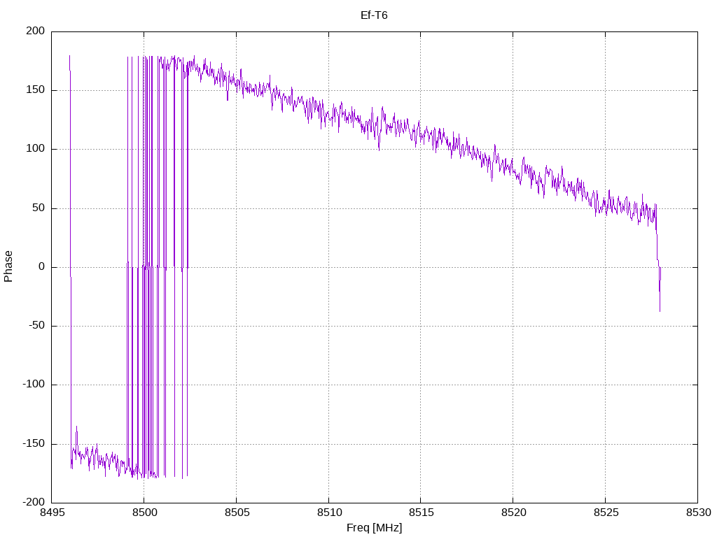Click the 8495 x-axis tick label
This screenshot has height=537, width=717.
(x=52, y=513)
